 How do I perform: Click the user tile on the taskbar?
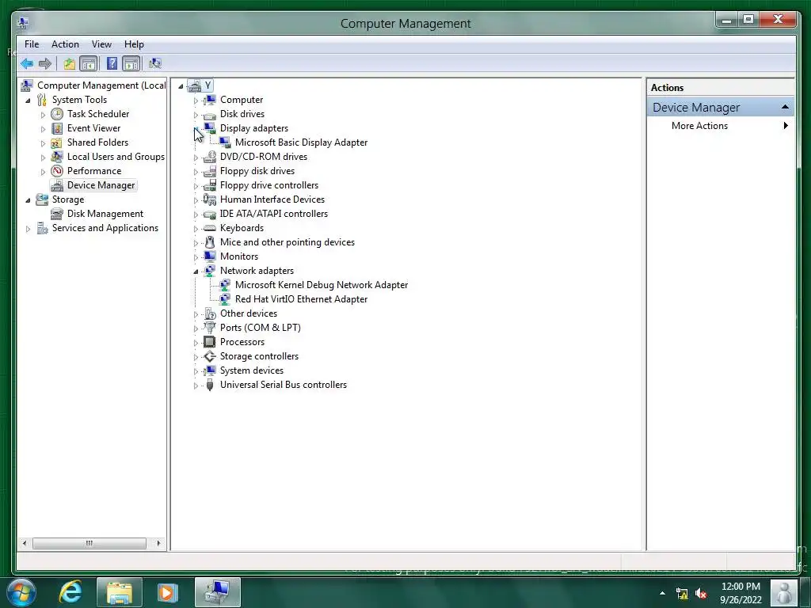point(784,592)
